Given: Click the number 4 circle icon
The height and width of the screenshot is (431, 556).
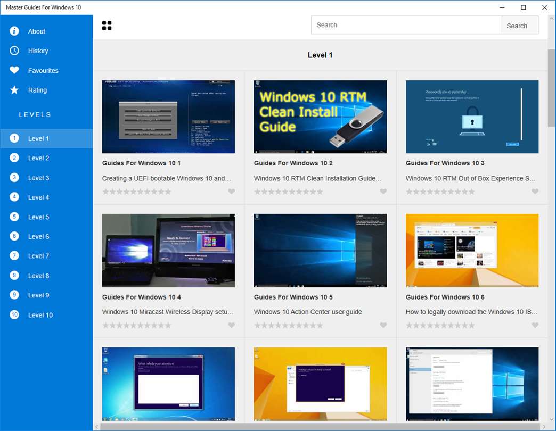Looking at the screenshot, I should click(x=14, y=197).
